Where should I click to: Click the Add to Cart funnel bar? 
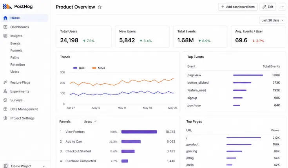coord(131,141)
